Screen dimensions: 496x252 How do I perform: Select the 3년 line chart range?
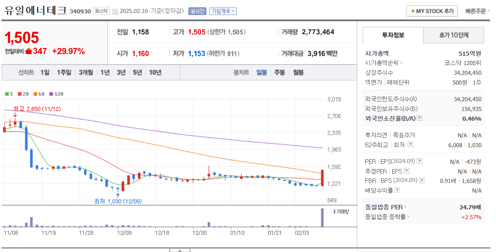click(121, 73)
